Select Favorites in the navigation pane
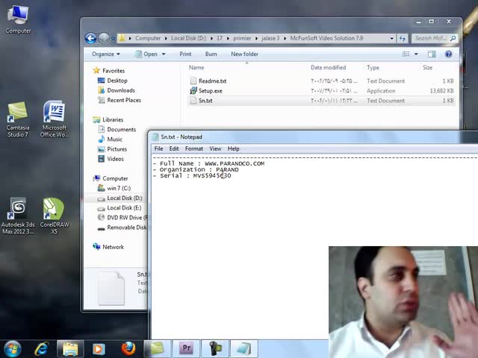Viewport: 478px width, 358px height. click(x=114, y=71)
